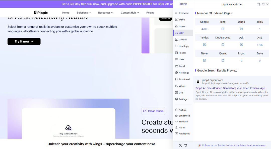Open Yandex indexed pages external link
The image size is (271, 149).
(204, 45)
